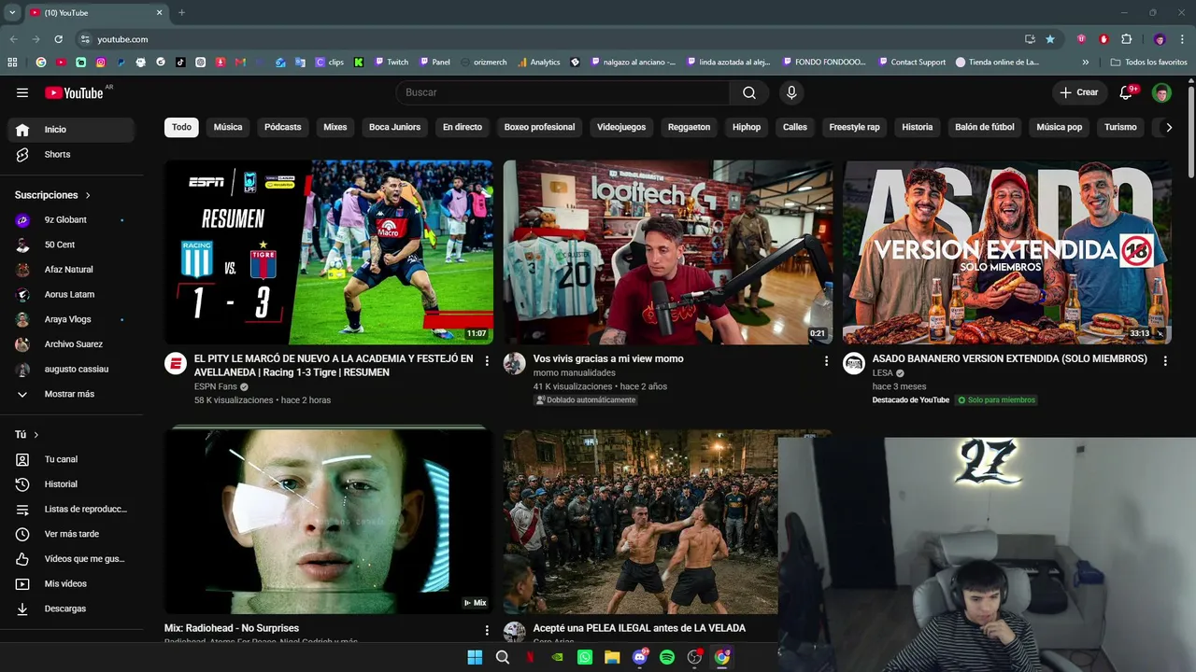This screenshot has height=672, width=1196.
Task: Open 'Acepté una PELEA ILEGAL' video title
Action: pos(639,628)
